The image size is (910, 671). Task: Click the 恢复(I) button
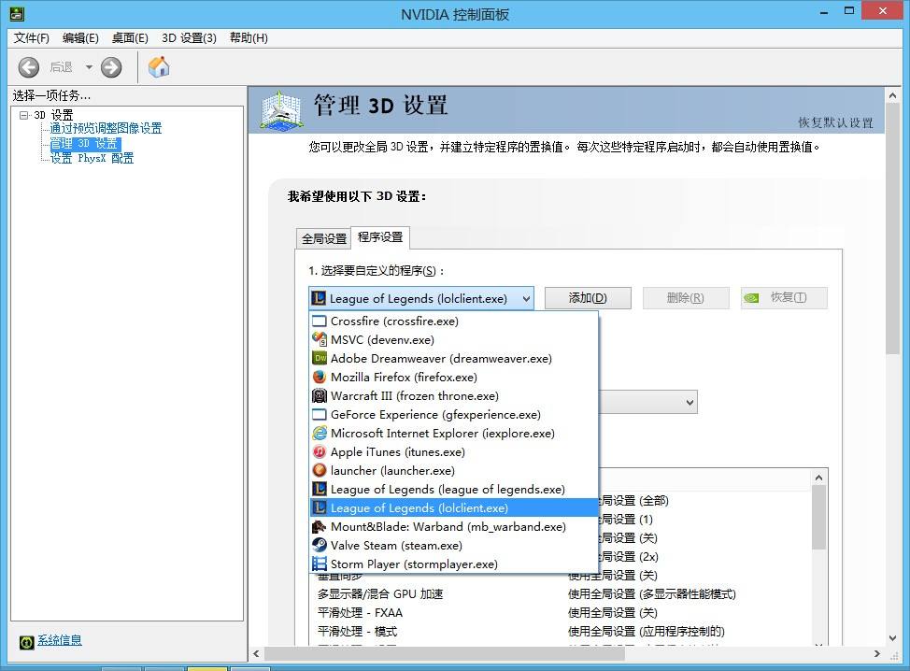[784, 298]
